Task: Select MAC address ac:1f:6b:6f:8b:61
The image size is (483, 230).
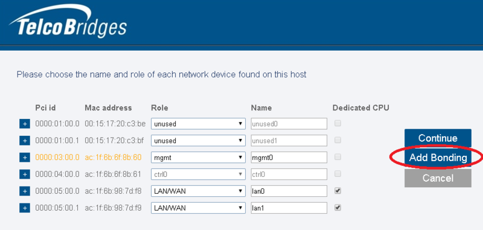Action: coord(113,174)
